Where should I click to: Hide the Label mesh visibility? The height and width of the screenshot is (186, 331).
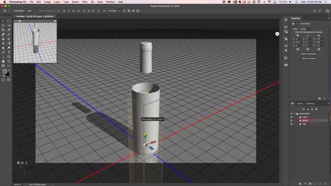pos(291,117)
